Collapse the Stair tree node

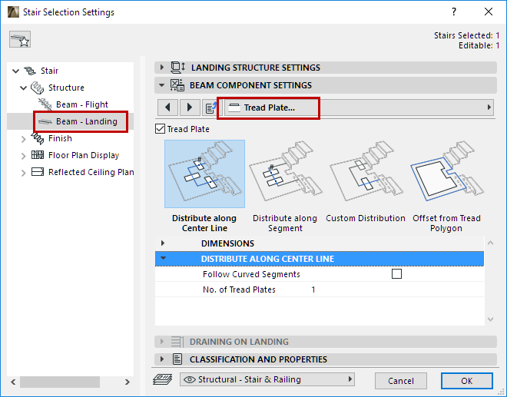[x=15, y=71]
